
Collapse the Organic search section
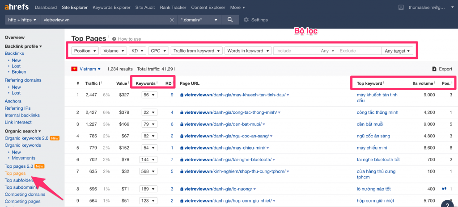23,131
